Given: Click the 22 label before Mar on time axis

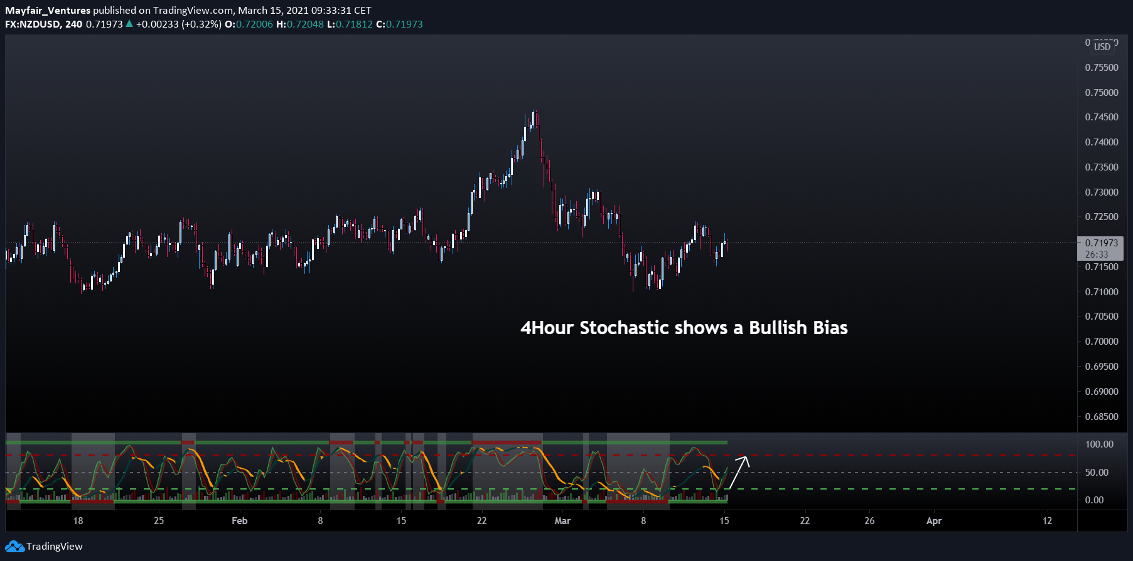Looking at the screenshot, I should pyautogui.click(x=481, y=521).
